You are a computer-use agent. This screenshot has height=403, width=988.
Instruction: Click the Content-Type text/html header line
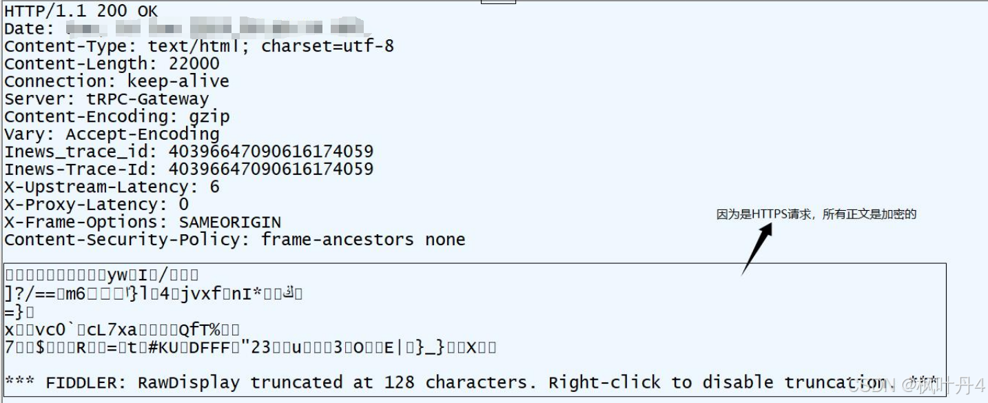[199, 46]
